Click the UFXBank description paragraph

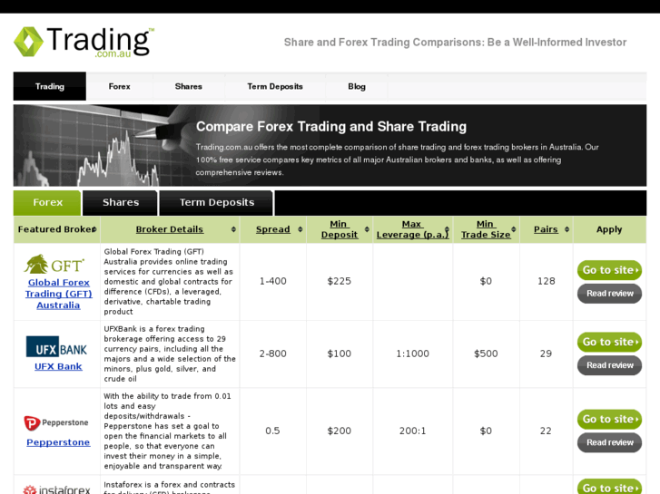pos(170,354)
